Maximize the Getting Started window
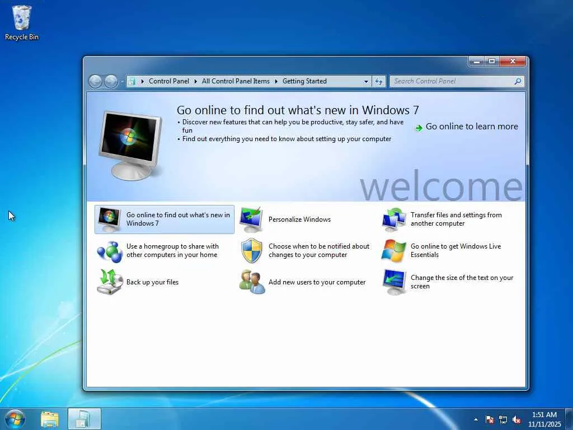 pos(492,62)
